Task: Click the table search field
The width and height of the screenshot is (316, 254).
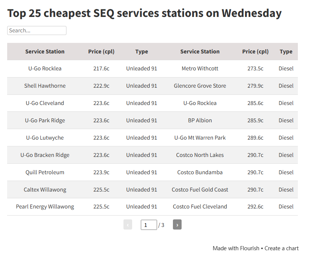Action: [x=37, y=30]
